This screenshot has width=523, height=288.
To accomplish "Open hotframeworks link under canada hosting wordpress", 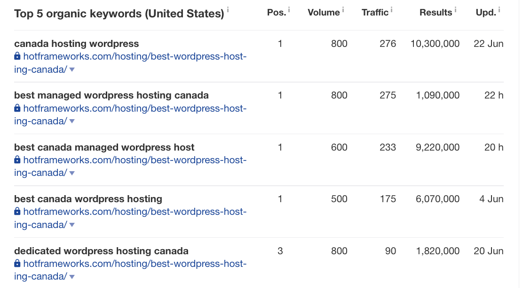I will pos(135,57).
